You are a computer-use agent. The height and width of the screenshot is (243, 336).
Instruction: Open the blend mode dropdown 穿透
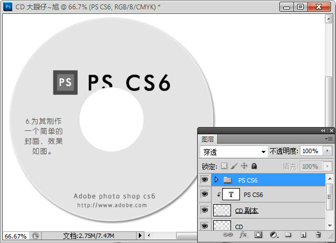click(234, 151)
